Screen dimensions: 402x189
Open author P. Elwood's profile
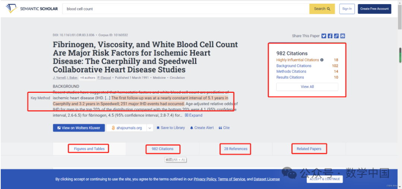click(104, 78)
